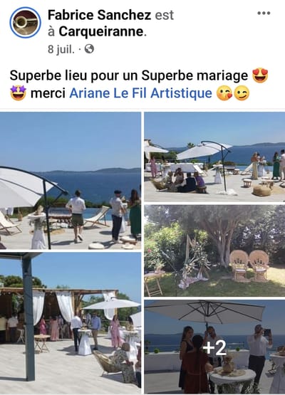285x395 pixels.
Task: Click the +2 overlay label
Action: (214, 347)
